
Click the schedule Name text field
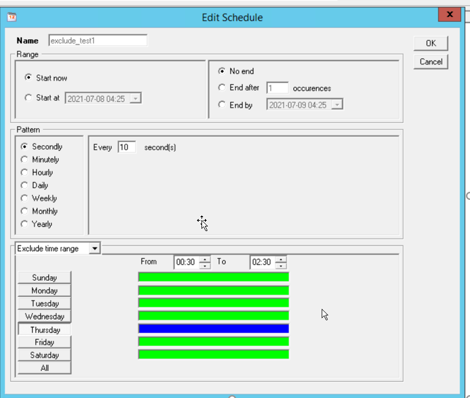[x=98, y=41]
